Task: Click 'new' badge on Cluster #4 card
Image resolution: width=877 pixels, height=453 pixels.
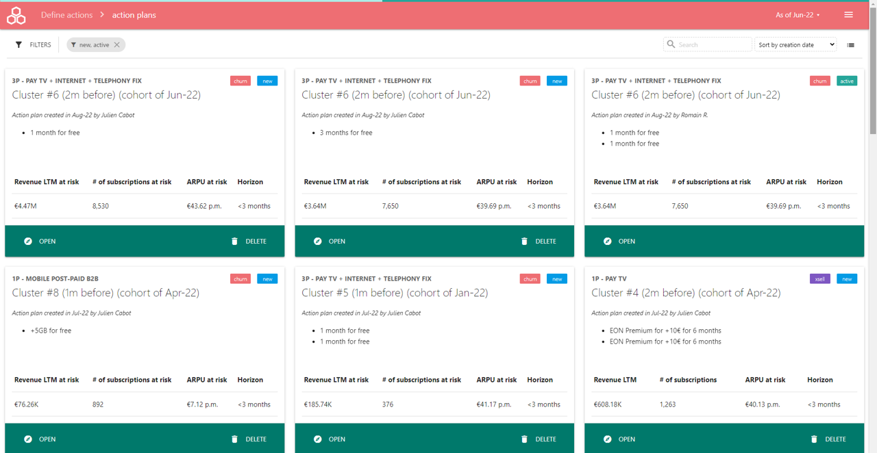Action: click(847, 279)
